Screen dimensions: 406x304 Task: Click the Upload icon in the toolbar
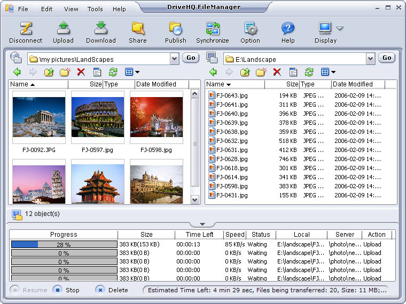point(63,32)
